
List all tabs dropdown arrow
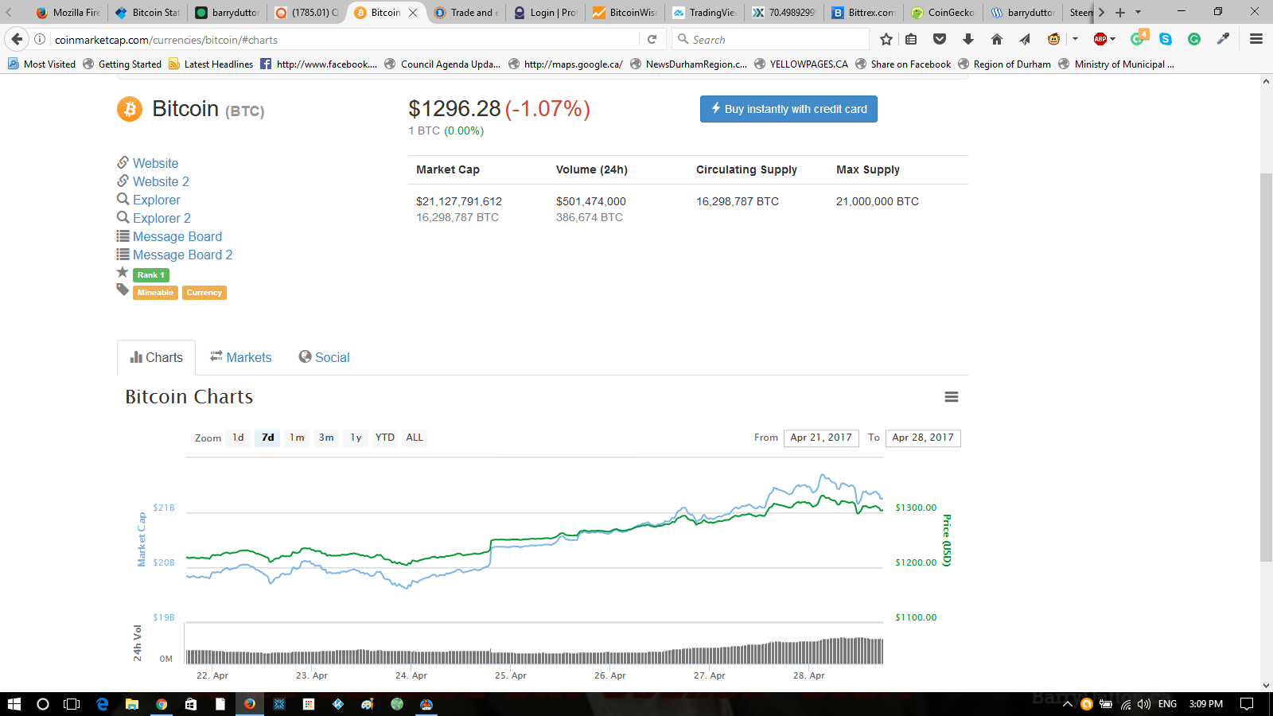tap(1138, 12)
